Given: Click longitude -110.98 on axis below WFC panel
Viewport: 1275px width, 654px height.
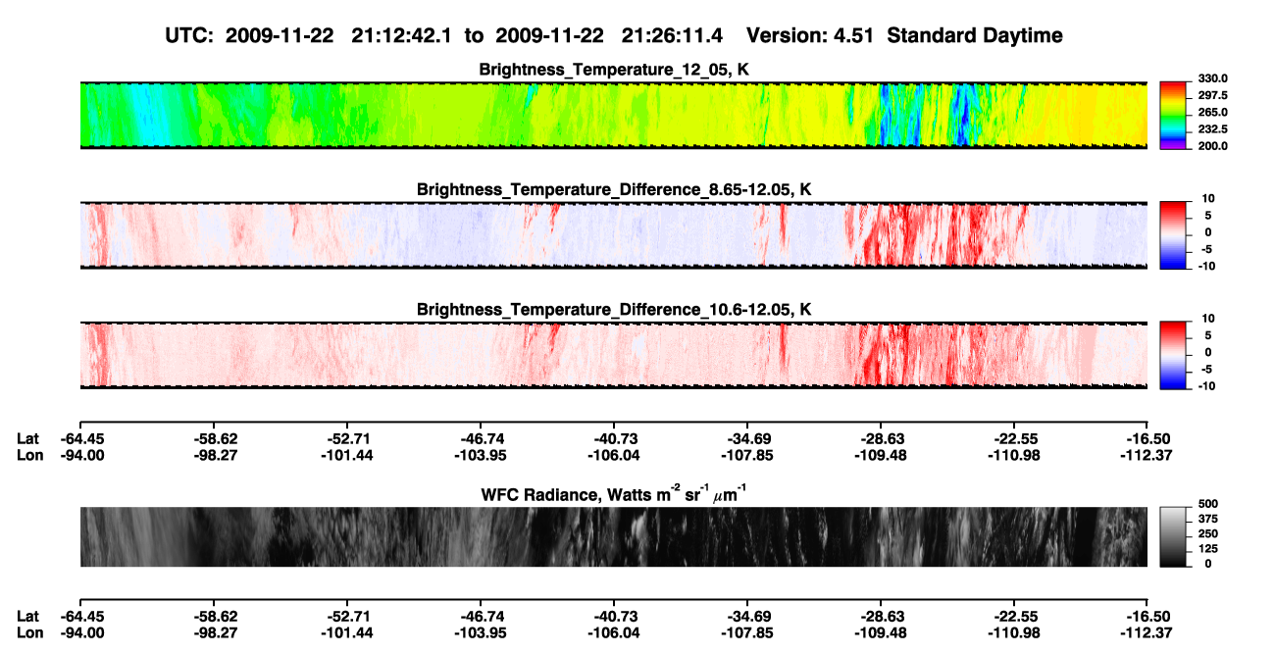Looking at the screenshot, I should click(1014, 631).
